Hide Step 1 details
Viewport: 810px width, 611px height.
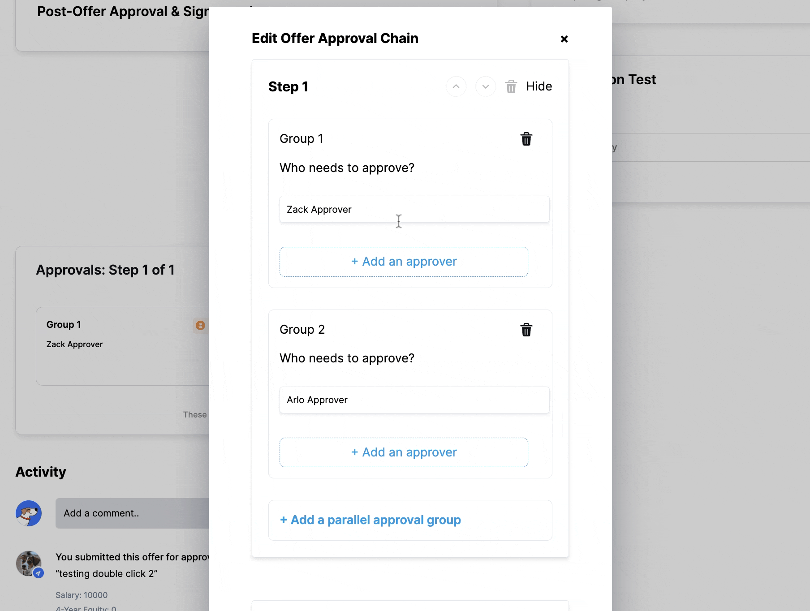pos(539,86)
